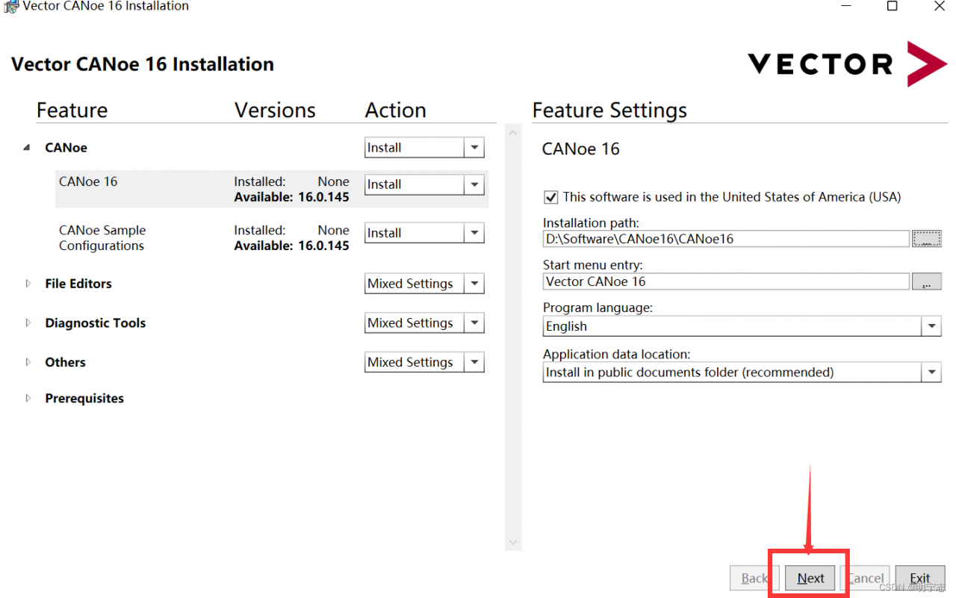956x598 pixels.
Task: Select the Diagnostic Tools feature label
Action: (96, 323)
